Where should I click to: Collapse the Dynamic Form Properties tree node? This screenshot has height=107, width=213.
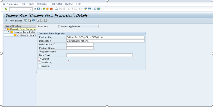pyautogui.click(x=5, y=29)
